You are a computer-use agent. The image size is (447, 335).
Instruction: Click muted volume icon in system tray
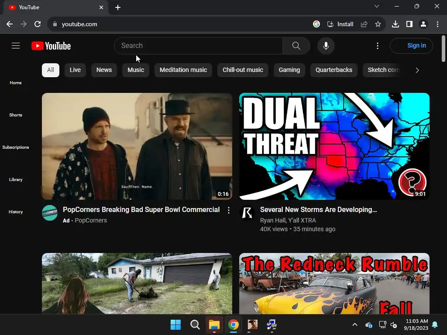tap(394, 325)
